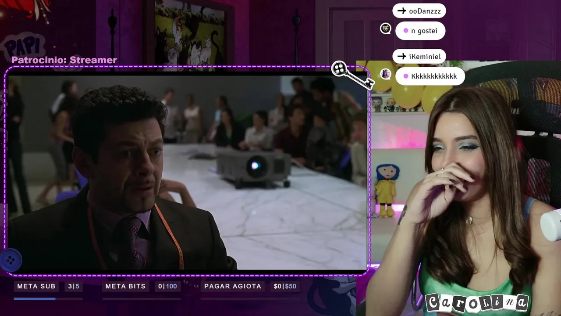Click the avatar icon beside 'Kkkkkkkkkkkk'
This screenshot has width=561, height=316.
pyautogui.click(x=386, y=74)
